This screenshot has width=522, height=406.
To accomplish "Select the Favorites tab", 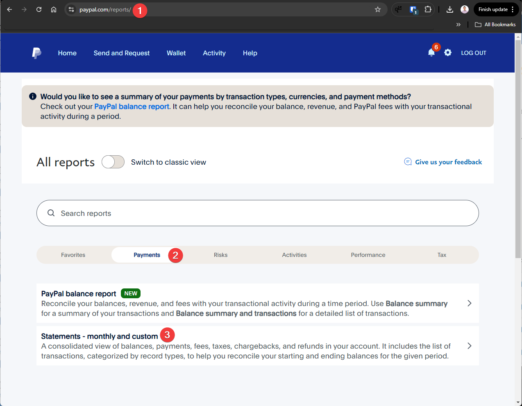I will pos(73,255).
